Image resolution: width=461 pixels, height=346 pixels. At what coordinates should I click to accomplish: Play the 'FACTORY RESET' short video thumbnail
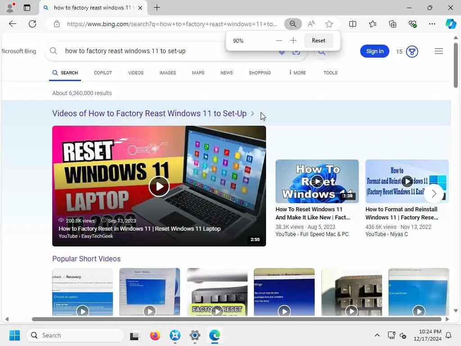[x=217, y=292]
